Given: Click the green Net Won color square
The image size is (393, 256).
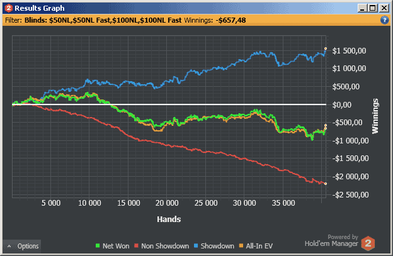Looking at the screenshot, I should [x=98, y=246].
